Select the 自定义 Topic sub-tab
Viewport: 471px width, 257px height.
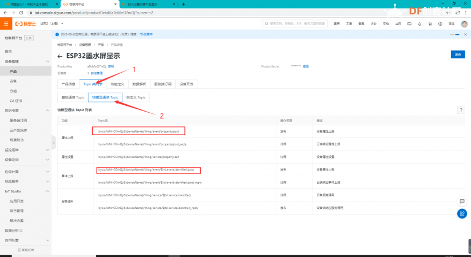(136, 97)
